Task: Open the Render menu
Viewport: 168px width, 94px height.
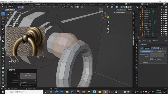Action: pyautogui.click(x=13, y=4)
